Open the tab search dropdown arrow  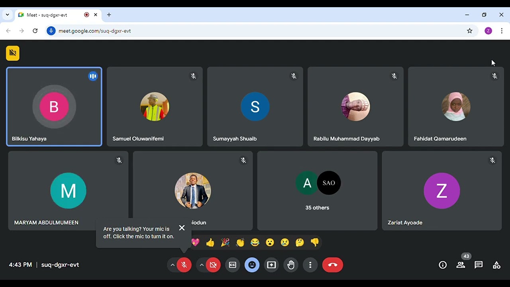click(x=7, y=15)
